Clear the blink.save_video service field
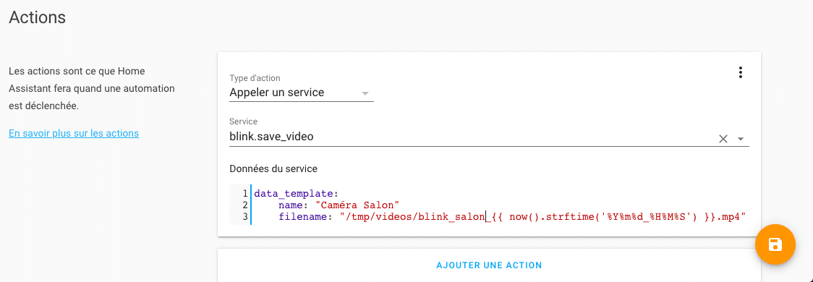Image resolution: width=813 pixels, height=282 pixels. point(723,139)
